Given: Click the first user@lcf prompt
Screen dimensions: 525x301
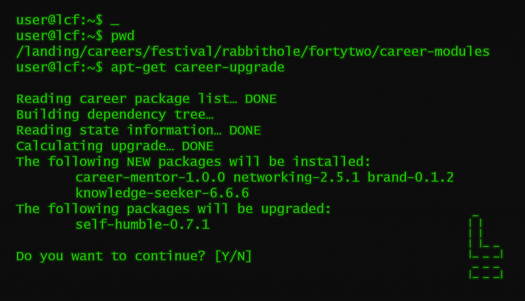Looking at the screenshot, I should [60, 20].
